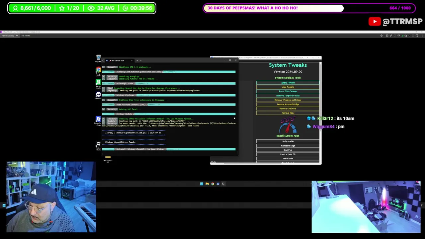
Task: Click Remove Temporary Files
Action: pos(288,96)
